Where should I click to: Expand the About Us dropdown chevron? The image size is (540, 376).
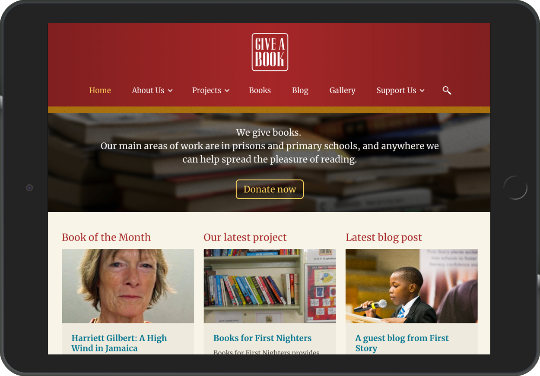(x=170, y=91)
